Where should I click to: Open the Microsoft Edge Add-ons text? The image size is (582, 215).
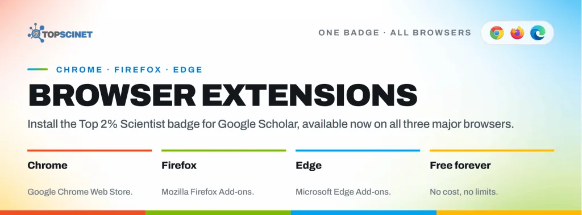(x=343, y=192)
